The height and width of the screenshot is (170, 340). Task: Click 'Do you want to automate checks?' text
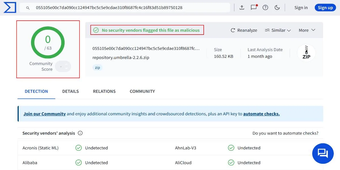click(x=285, y=133)
